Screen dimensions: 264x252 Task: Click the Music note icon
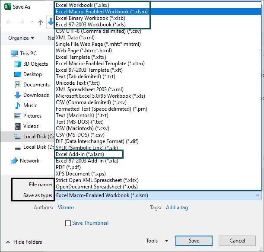tap(18, 105)
